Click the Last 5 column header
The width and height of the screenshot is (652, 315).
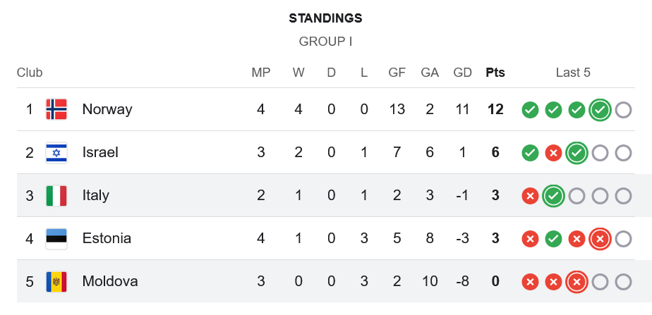pos(573,73)
